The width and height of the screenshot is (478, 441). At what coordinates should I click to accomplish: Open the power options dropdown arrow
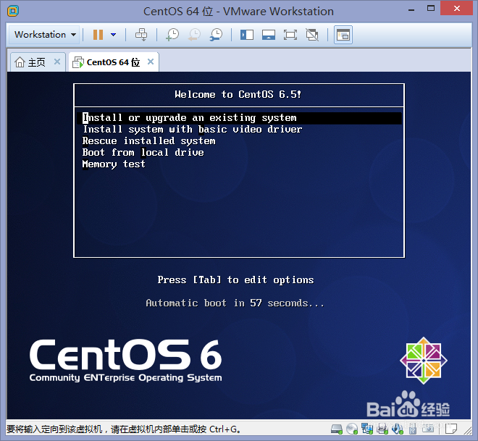(114, 35)
